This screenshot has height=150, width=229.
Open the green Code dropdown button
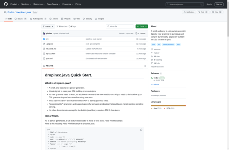click(x=142, y=26)
